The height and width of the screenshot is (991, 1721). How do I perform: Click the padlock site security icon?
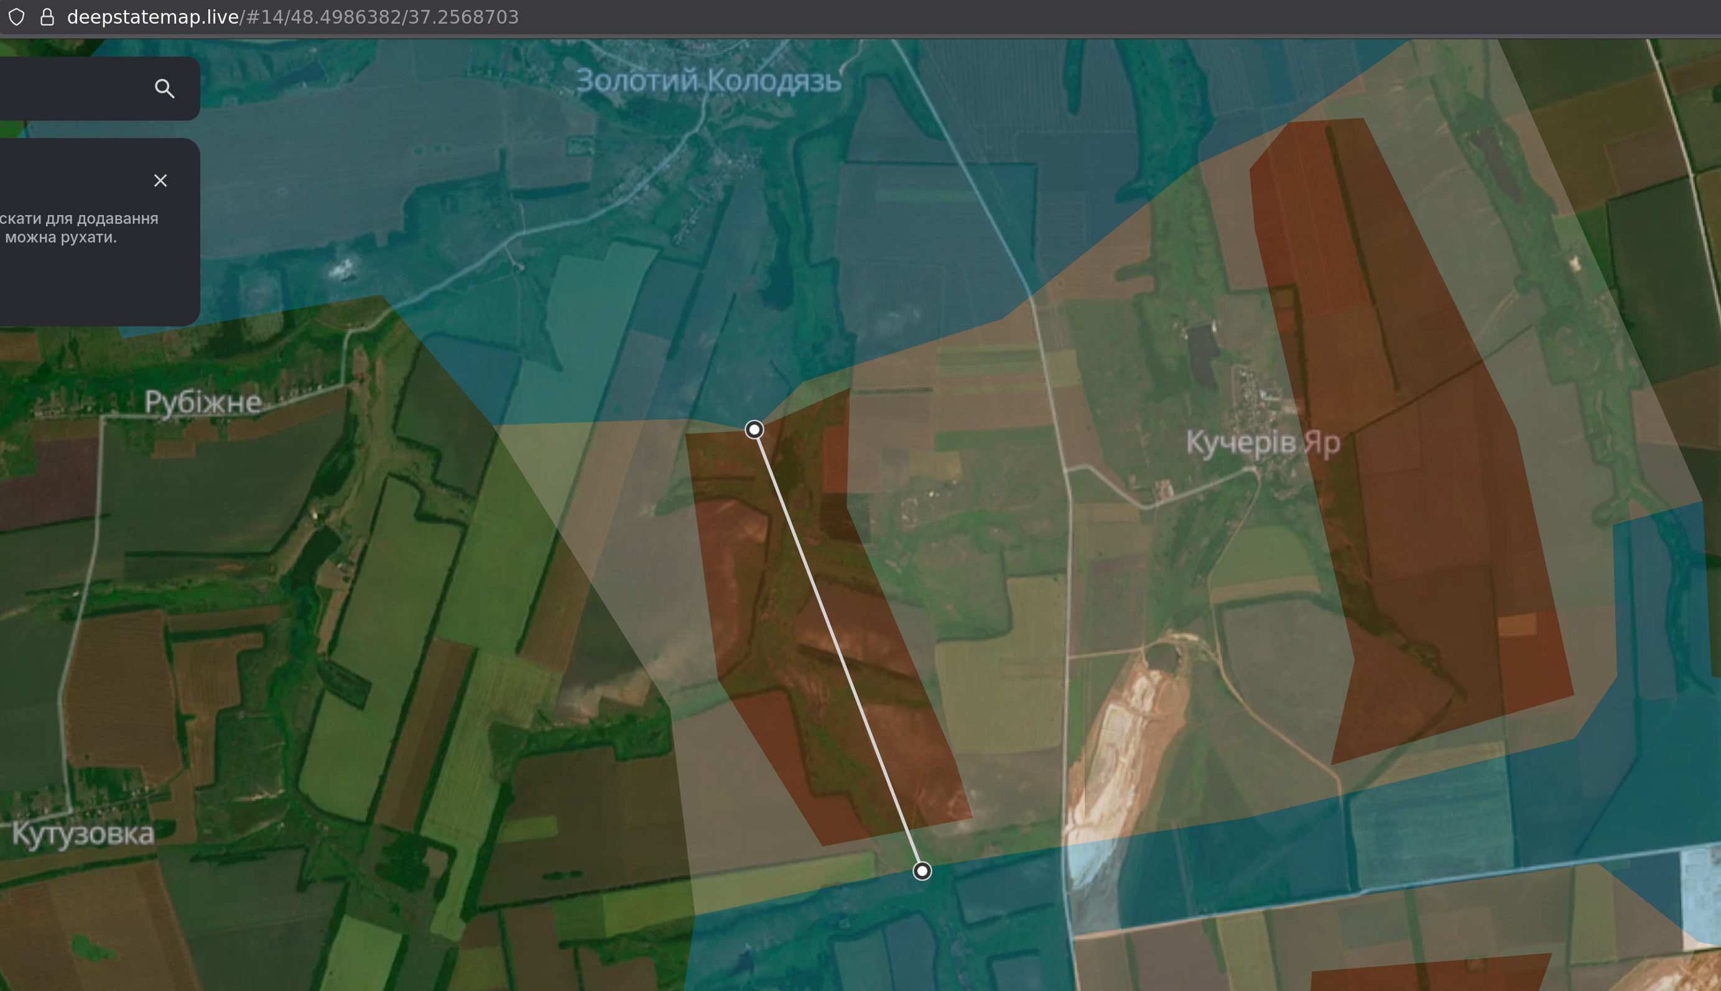pos(47,17)
